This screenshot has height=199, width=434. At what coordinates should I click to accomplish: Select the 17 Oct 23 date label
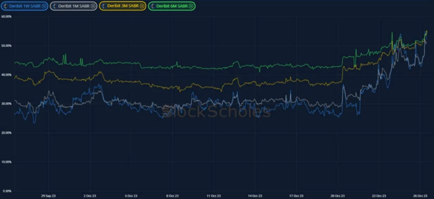point(296,196)
